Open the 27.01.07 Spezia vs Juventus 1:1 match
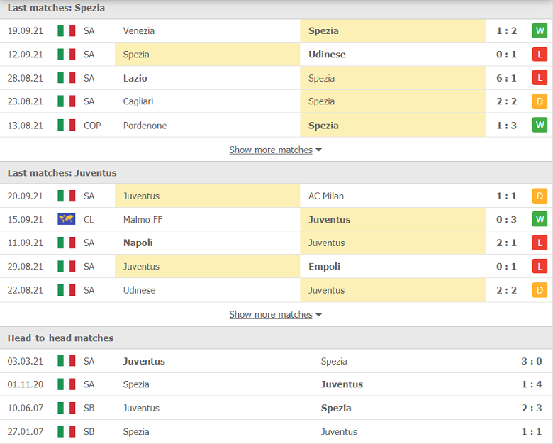This screenshot has height=444, width=553. coord(276,432)
